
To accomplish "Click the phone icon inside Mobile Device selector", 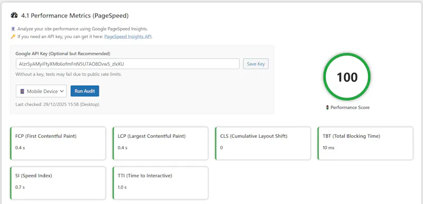I will (x=22, y=91).
